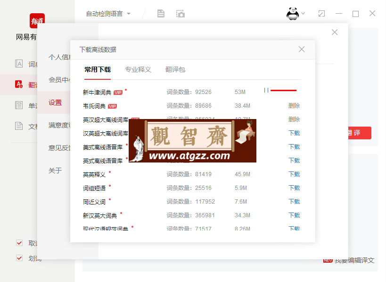Click the NEW badge beside 我要编辑译文
Viewport: 386px width, 282px height.
328,261
